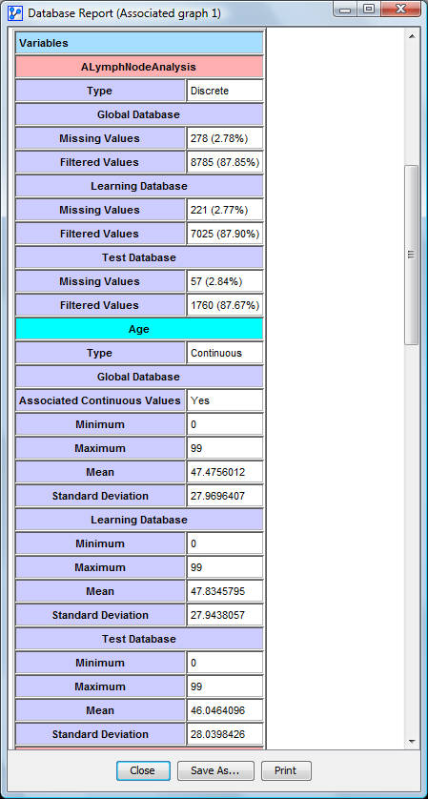Click the Close button
428x799 pixels.
coord(143,770)
